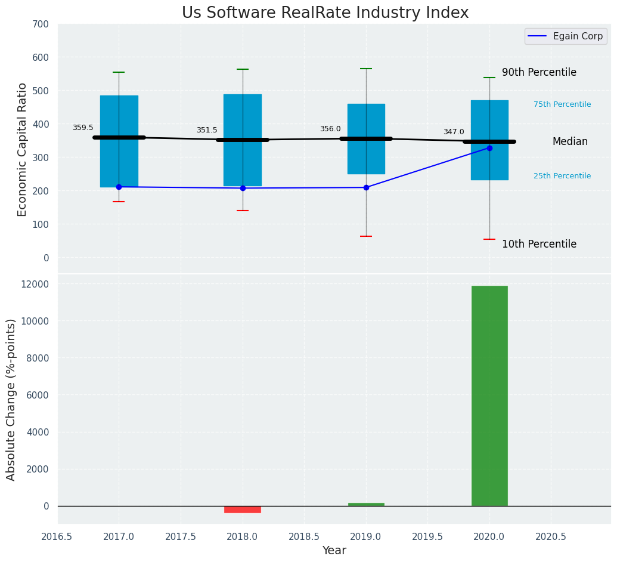617x562 pixels.
Task: Click the Year x-axis label
Action: point(334,550)
